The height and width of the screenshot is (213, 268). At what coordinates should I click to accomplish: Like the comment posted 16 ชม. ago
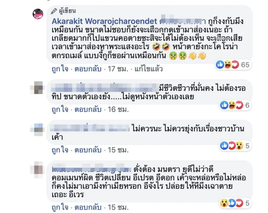[x=60, y=109]
